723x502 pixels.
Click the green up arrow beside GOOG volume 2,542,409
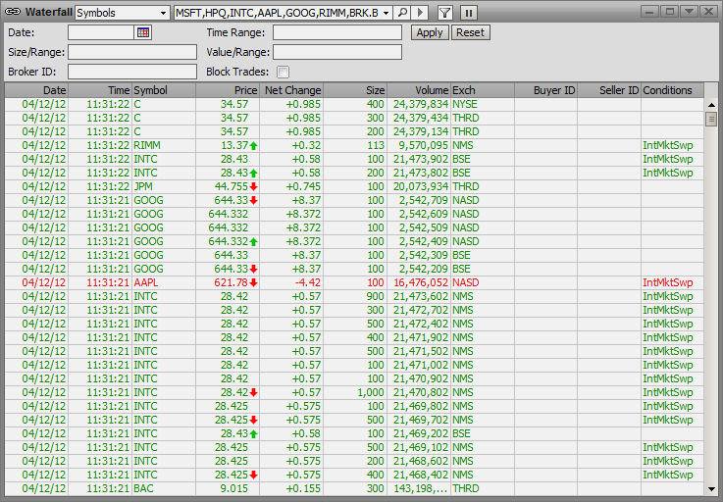[x=254, y=241]
